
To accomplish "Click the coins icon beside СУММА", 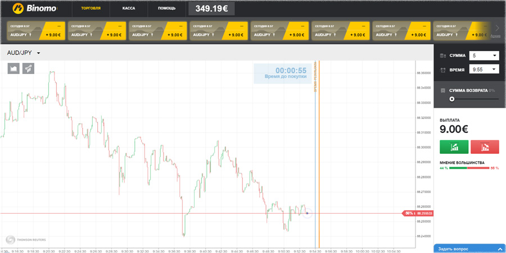I will 443,56.
